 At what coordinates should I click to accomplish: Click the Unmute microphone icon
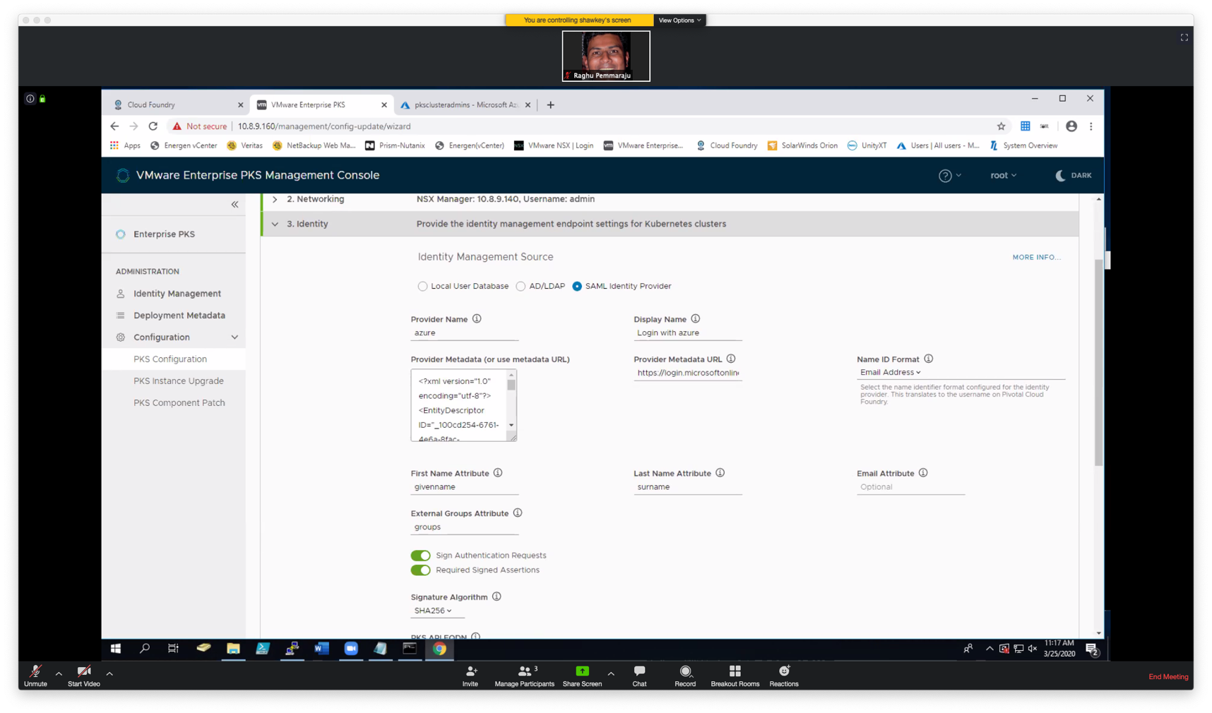[35, 671]
